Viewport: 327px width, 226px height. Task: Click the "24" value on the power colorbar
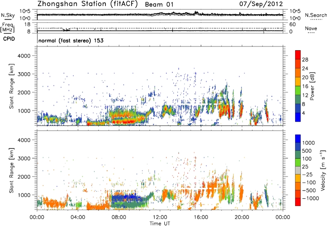click(x=305, y=69)
